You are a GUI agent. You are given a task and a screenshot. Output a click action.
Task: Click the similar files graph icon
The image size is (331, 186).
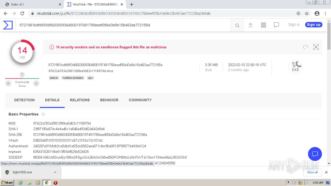coord(316,47)
